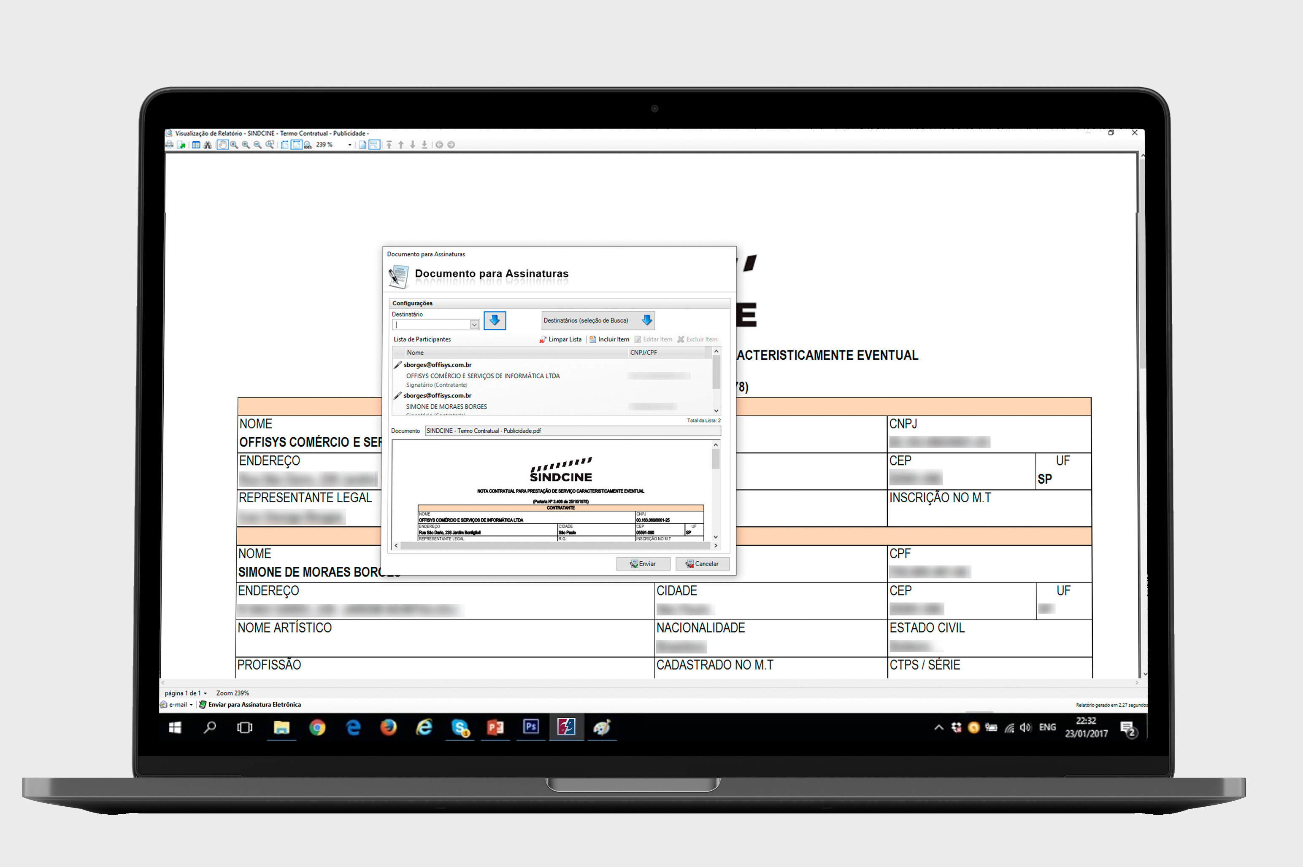Go to next page down arrow
The height and width of the screenshot is (867, 1303).
(x=413, y=145)
